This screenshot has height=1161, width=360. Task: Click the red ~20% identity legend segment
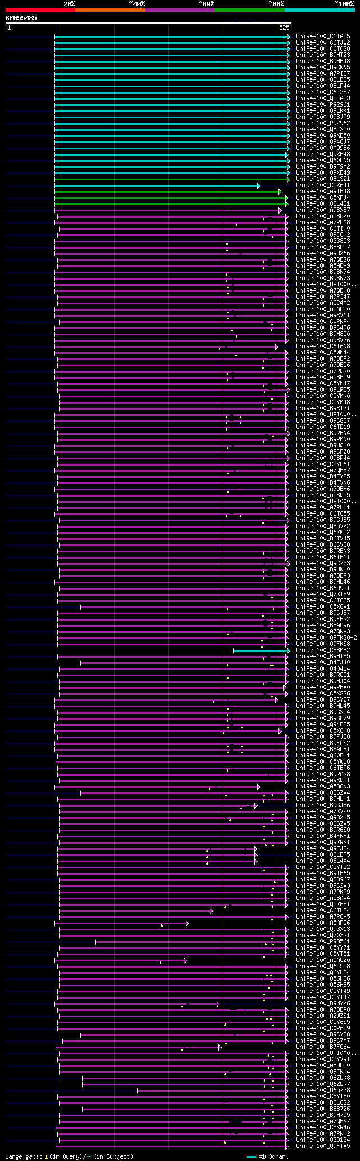click(x=40, y=10)
